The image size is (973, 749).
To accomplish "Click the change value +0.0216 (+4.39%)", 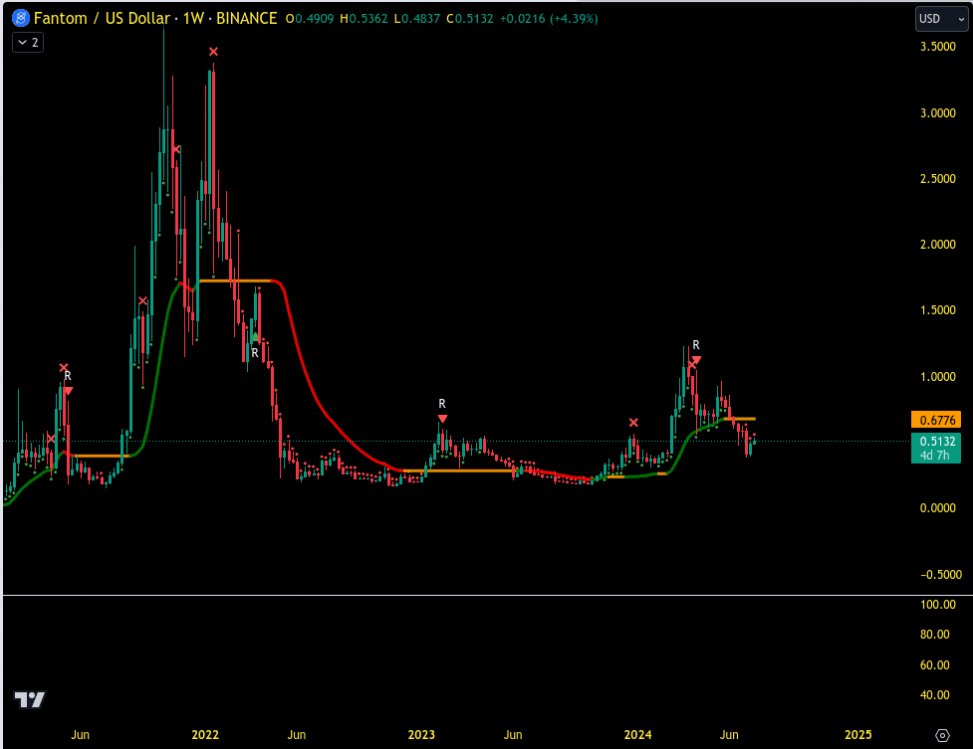I will (549, 19).
